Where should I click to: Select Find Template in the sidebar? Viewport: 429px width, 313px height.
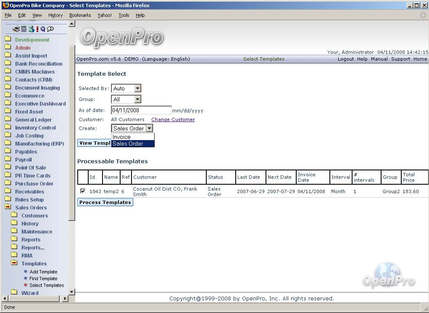point(43,279)
